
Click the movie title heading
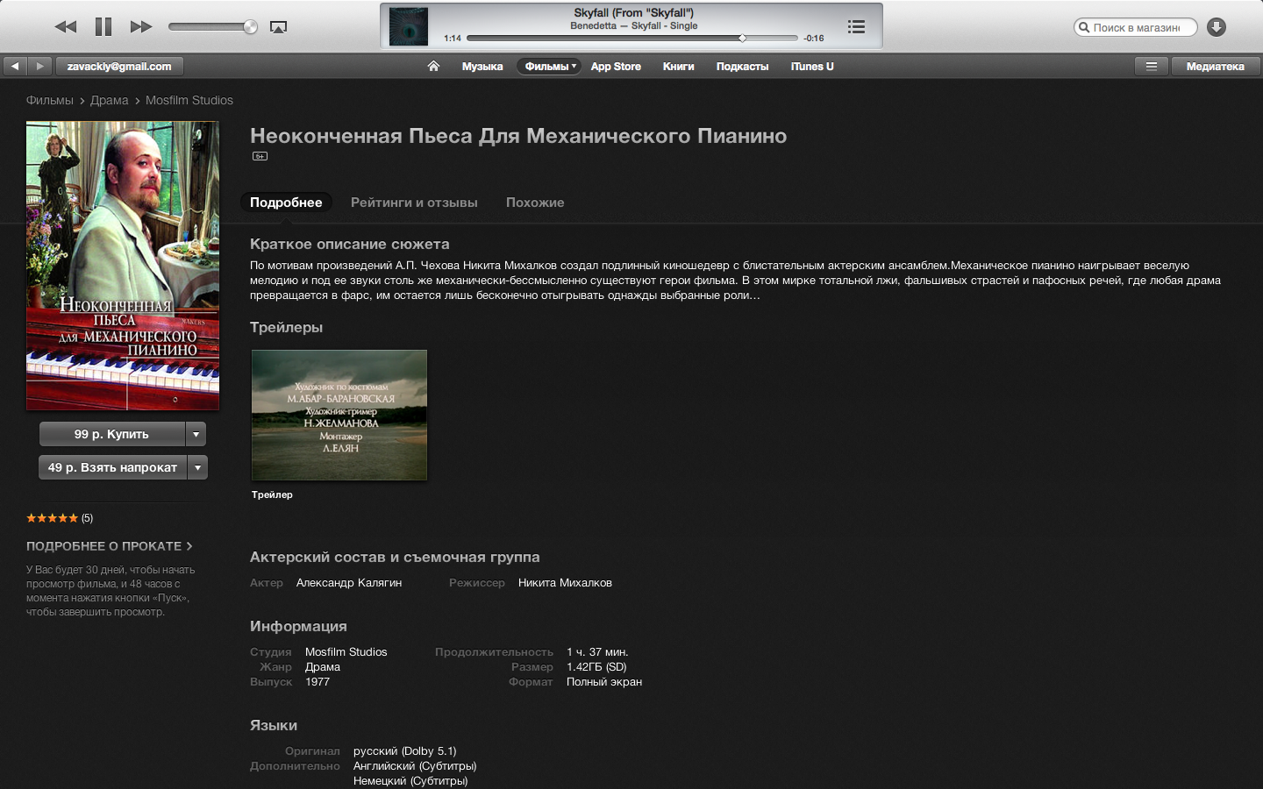click(x=518, y=136)
